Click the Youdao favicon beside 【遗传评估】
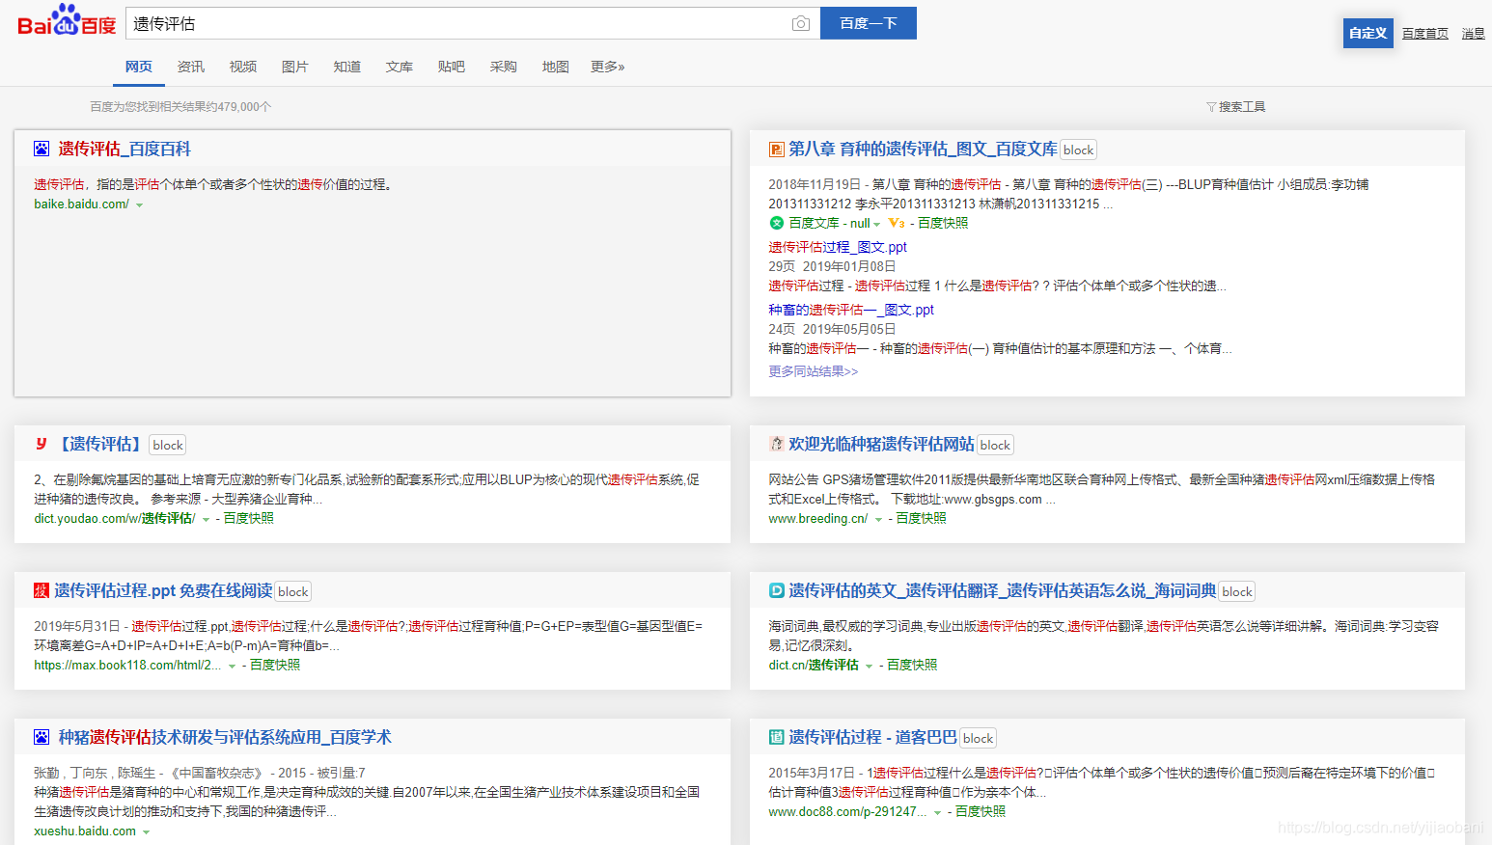 point(41,444)
